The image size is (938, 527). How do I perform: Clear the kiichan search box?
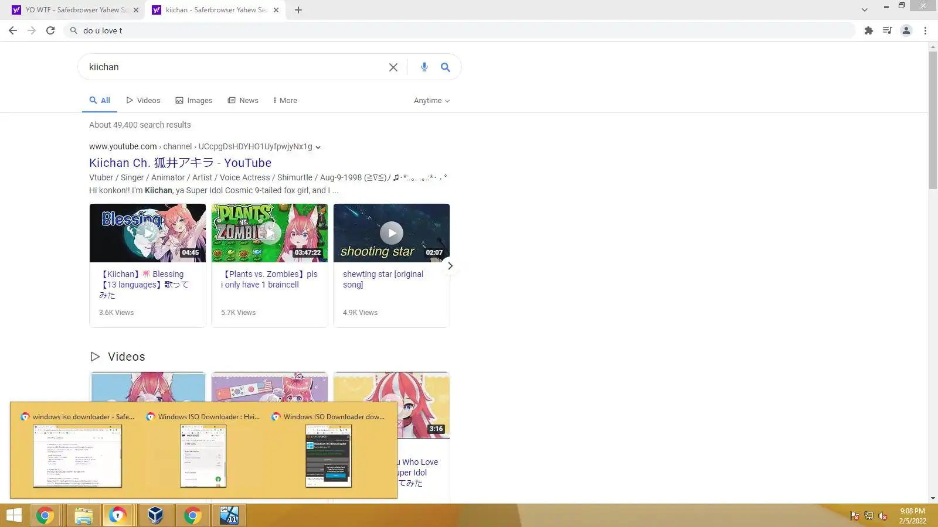(393, 67)
